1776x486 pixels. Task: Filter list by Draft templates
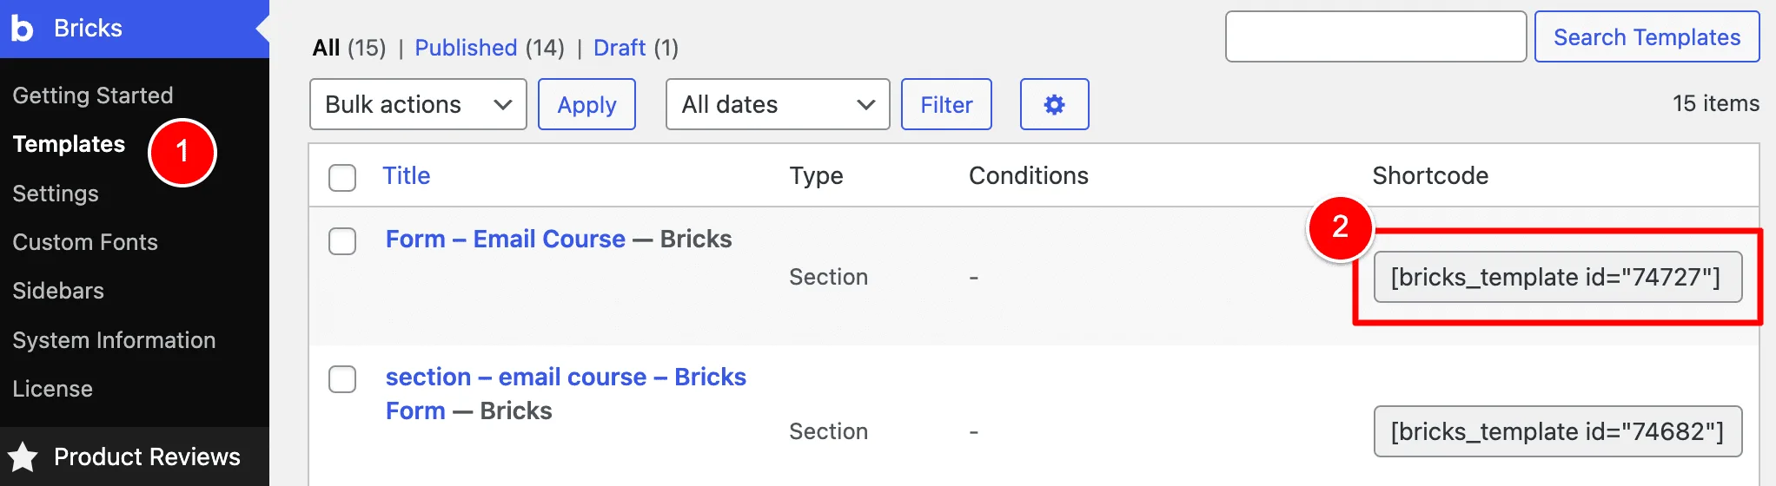[619, 48]
